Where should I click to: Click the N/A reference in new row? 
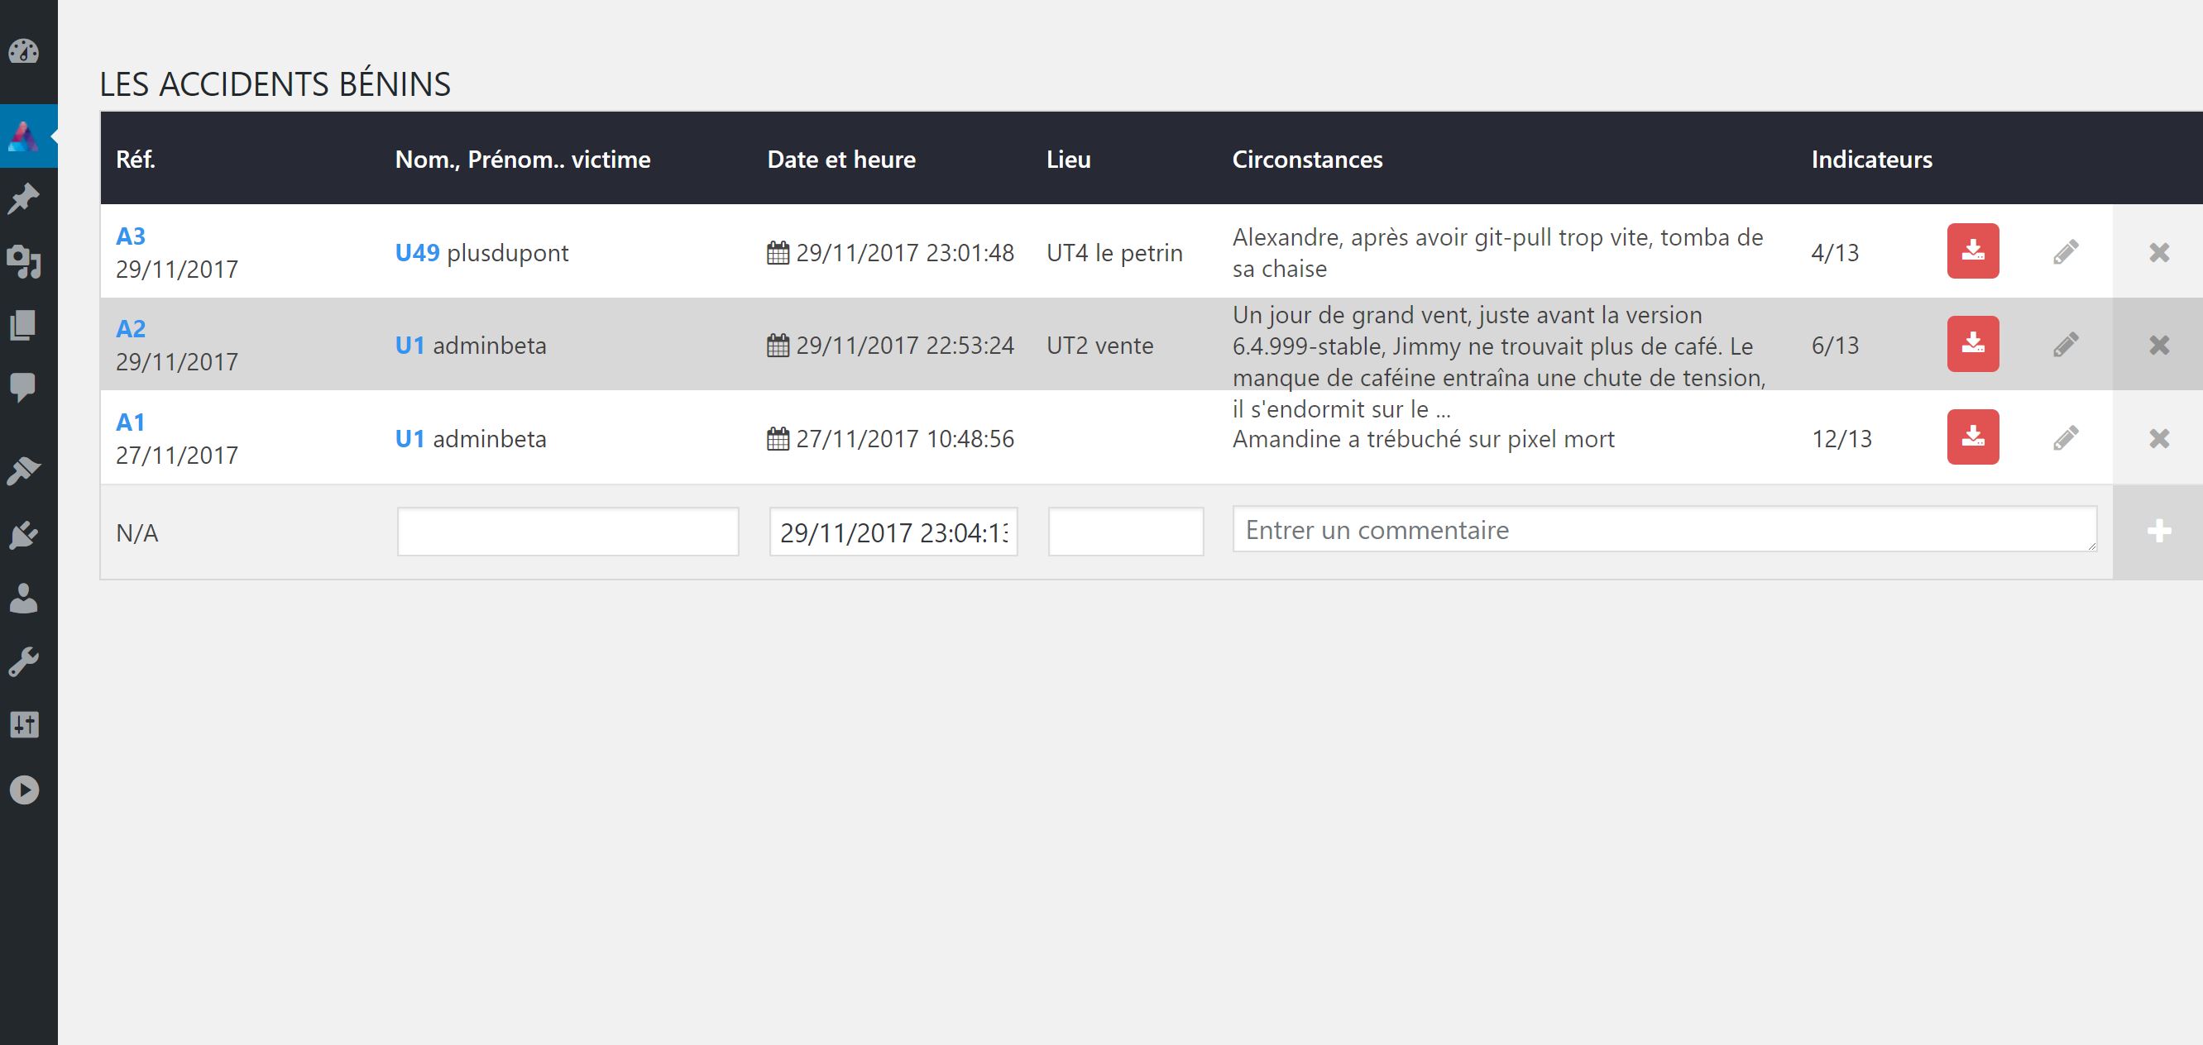pyautogui.click(x=136, y=532)
